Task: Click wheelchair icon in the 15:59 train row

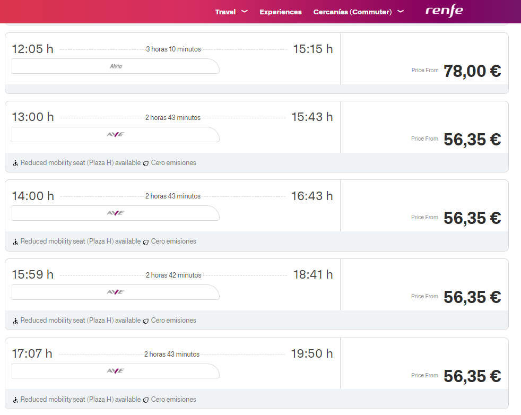Action: pos(15,321)
